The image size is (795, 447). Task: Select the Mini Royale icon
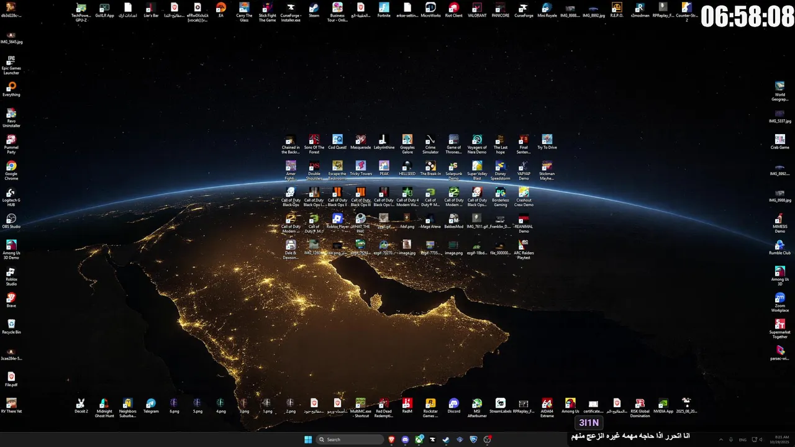tap(547, 10)
